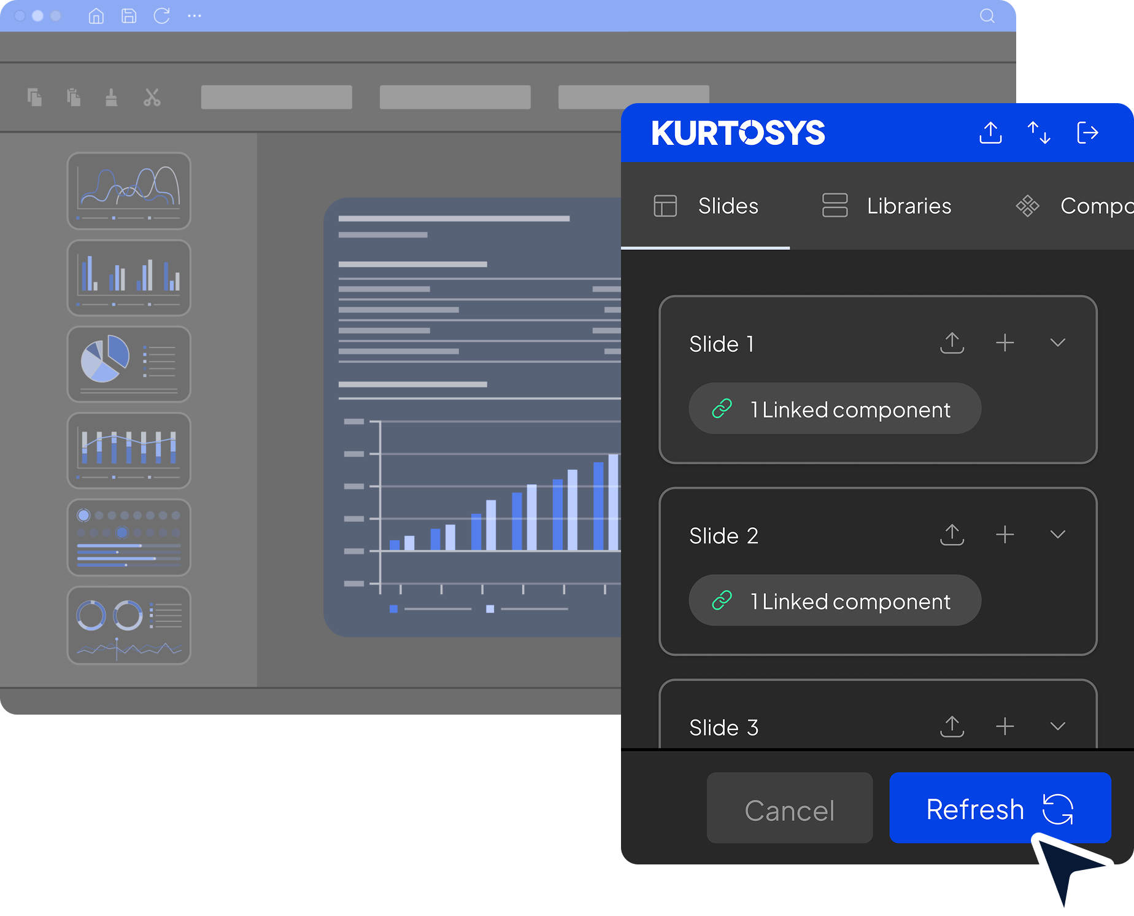The height and width of the screenshot is (916, 1134).
Task: Click the Save icon in the title bar
Action: [129, 16]
